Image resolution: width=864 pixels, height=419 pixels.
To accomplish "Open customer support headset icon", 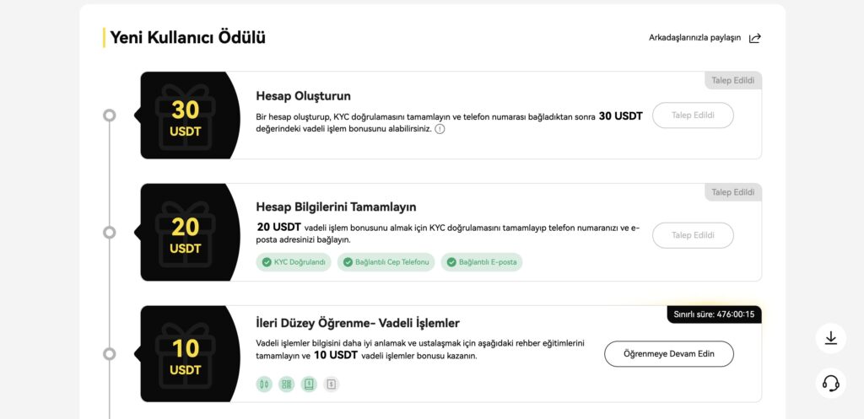I will [831, 384].
